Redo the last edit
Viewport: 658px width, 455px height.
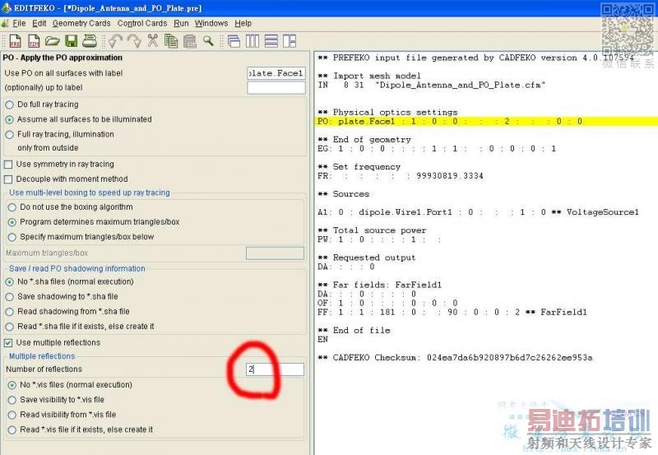[x=134, y=41]
